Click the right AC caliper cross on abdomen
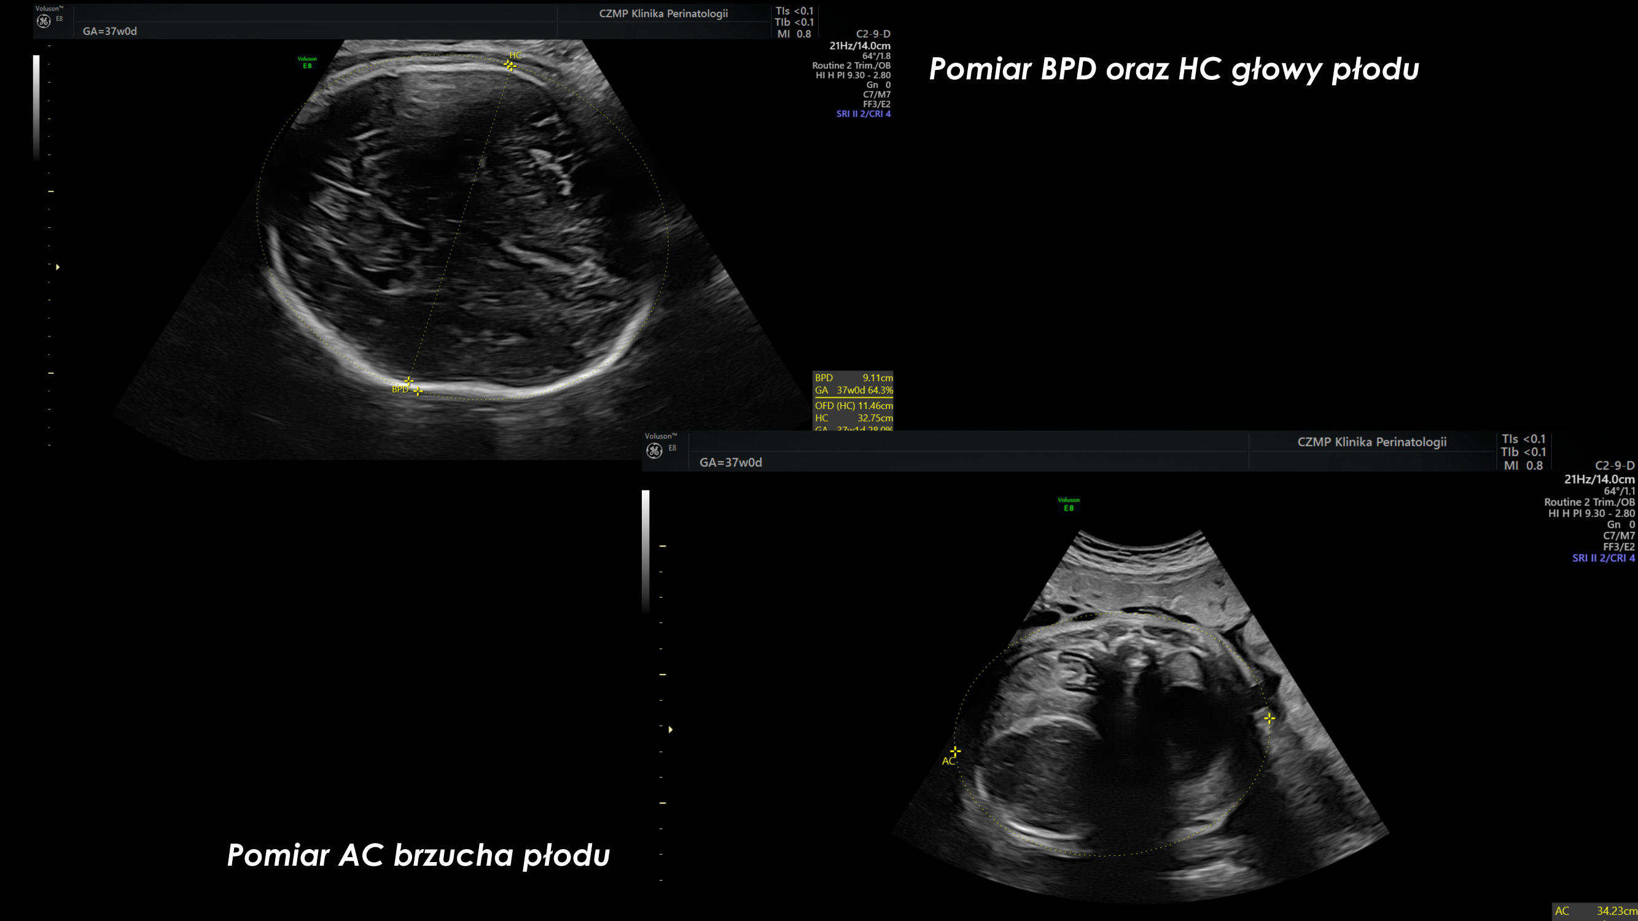Image resolution: width=1638 pixels, height=921 pixels. (x=1269, y=718)
